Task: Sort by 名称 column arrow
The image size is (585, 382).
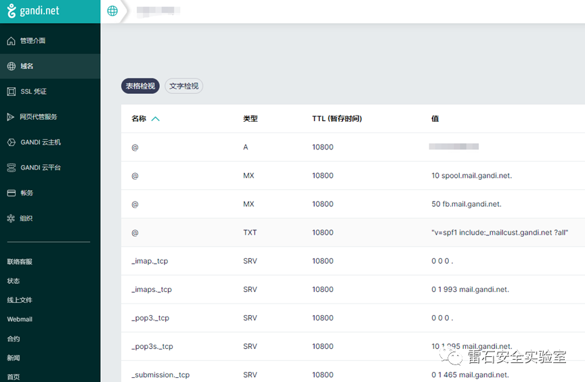Action: point(156,119)
